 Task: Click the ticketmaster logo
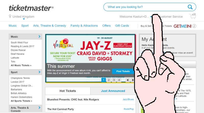(x=31, y=8)
